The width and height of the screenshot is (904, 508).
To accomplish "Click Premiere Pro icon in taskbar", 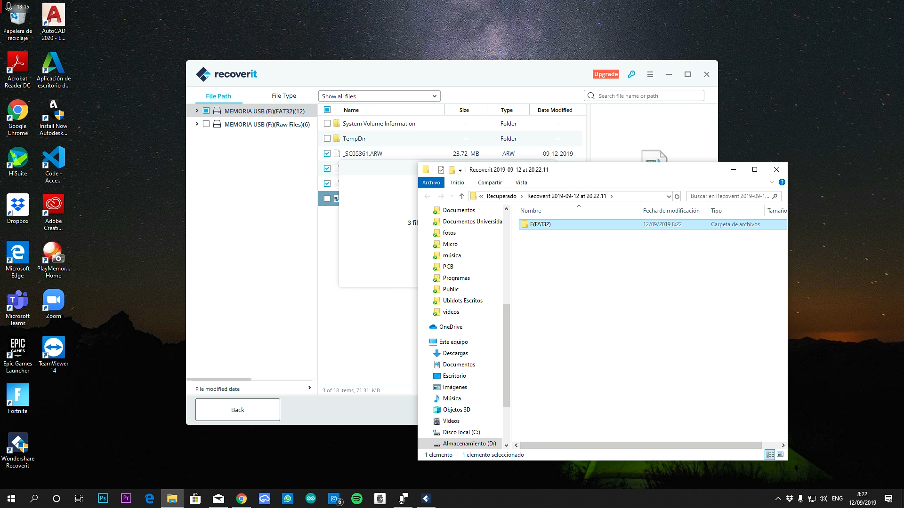I will pos(126,499).
